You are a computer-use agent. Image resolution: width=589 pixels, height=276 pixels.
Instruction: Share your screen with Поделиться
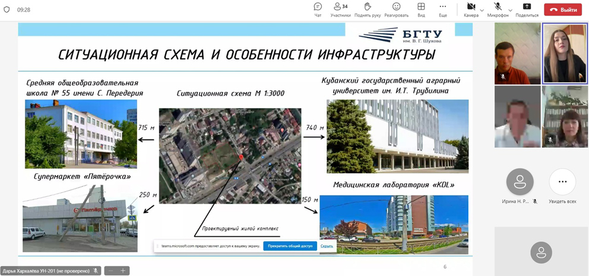point(527,9)
